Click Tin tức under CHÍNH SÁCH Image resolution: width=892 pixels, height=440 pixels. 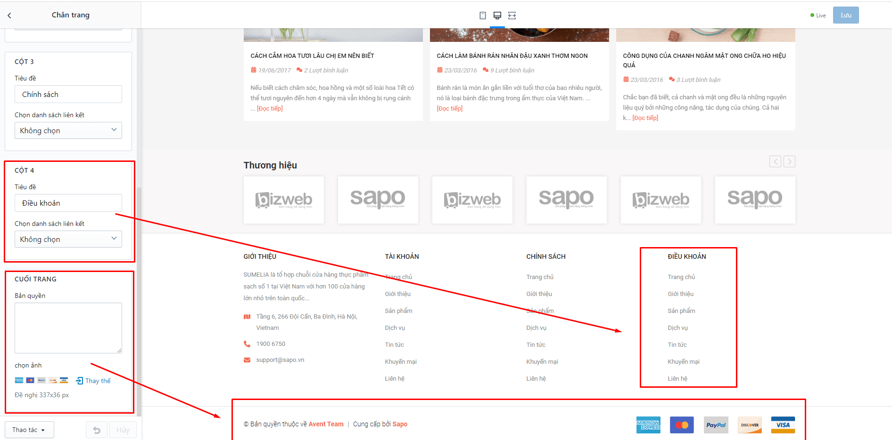coord(536,345)
